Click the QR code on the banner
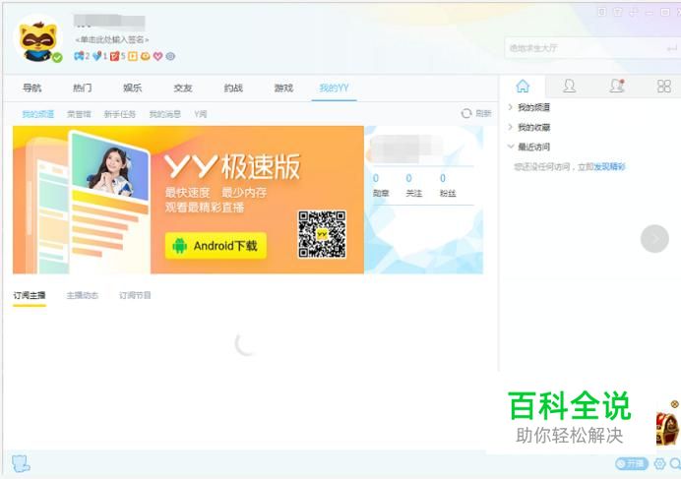681x479 pixels. 322,234
